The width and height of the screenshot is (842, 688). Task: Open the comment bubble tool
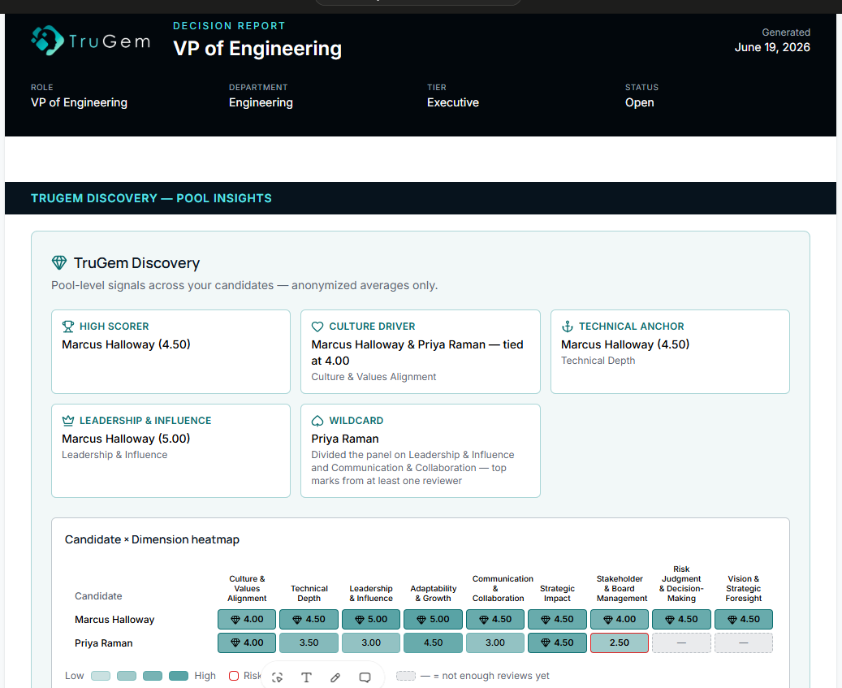click(365, 677)
